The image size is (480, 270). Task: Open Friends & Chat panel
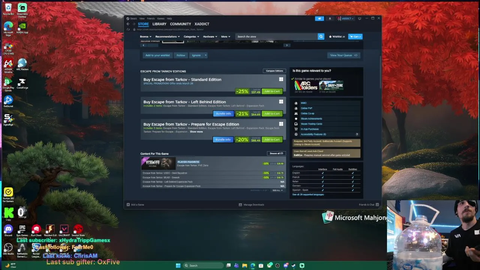(369, 205)
